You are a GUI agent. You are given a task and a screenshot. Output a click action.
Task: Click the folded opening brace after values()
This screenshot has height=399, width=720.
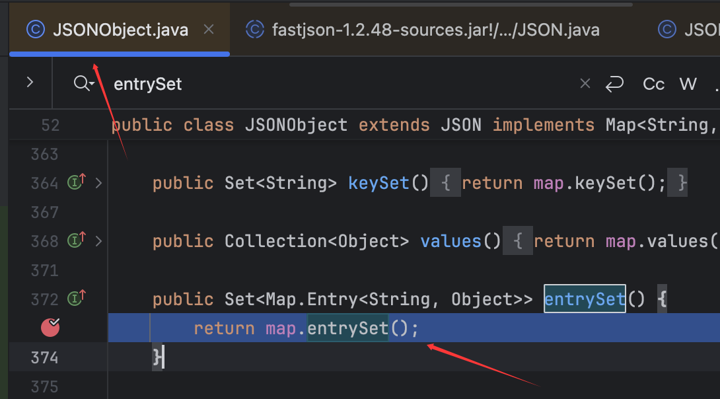click(518, 241)
